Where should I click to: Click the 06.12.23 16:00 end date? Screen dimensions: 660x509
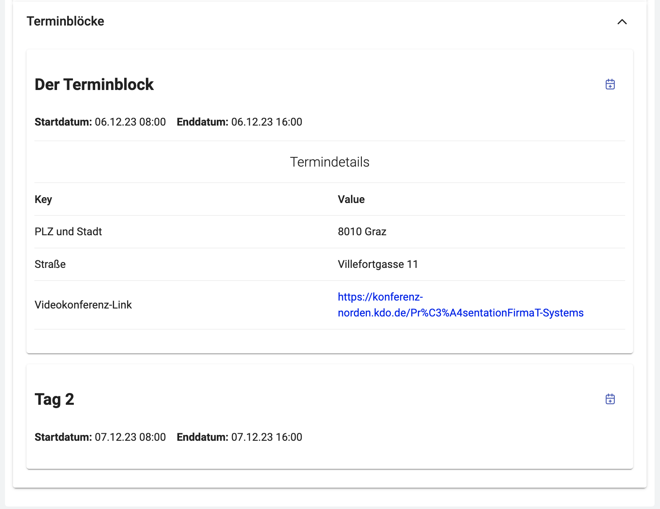pos(267,122)
